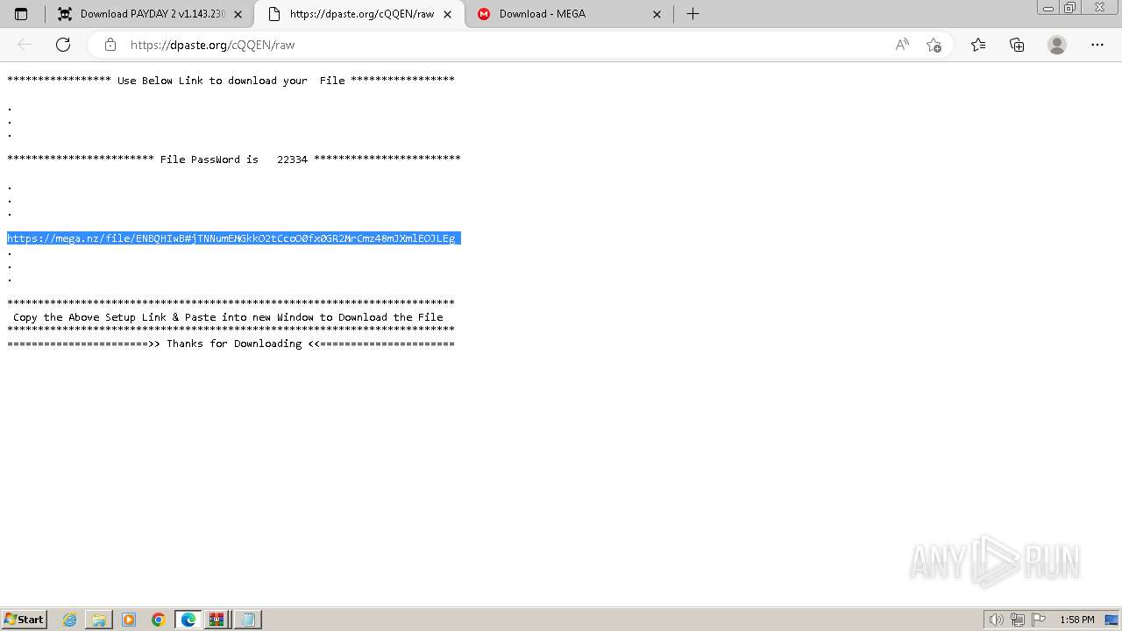Open the Collections panel

[1017, 45]
